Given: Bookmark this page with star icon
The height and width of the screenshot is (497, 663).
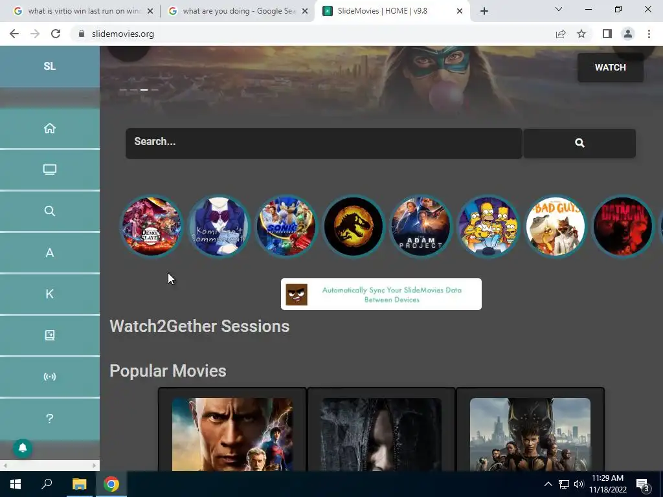Looking at the screenshot, I should point(581,34).
